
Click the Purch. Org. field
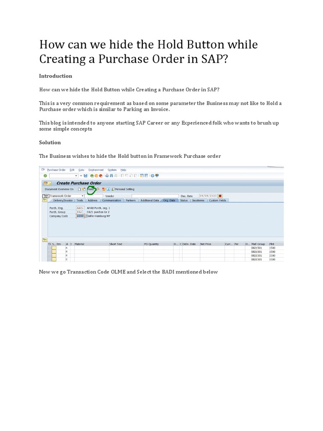pos(80,208)
